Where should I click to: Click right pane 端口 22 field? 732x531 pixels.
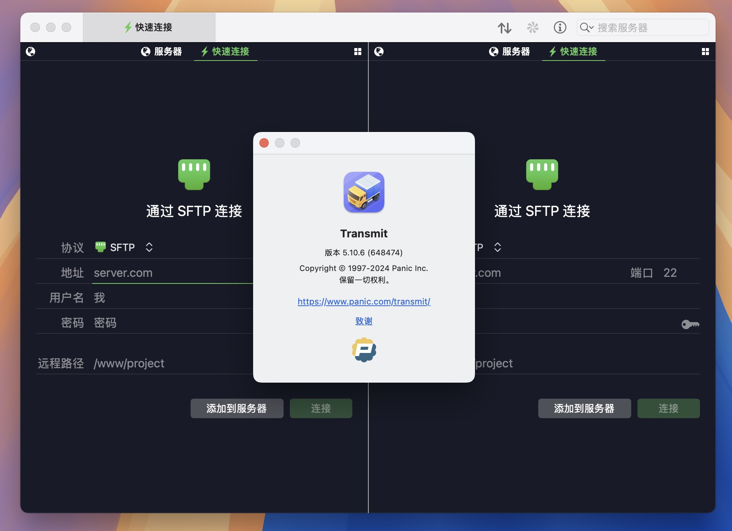(x=670, y=273)
